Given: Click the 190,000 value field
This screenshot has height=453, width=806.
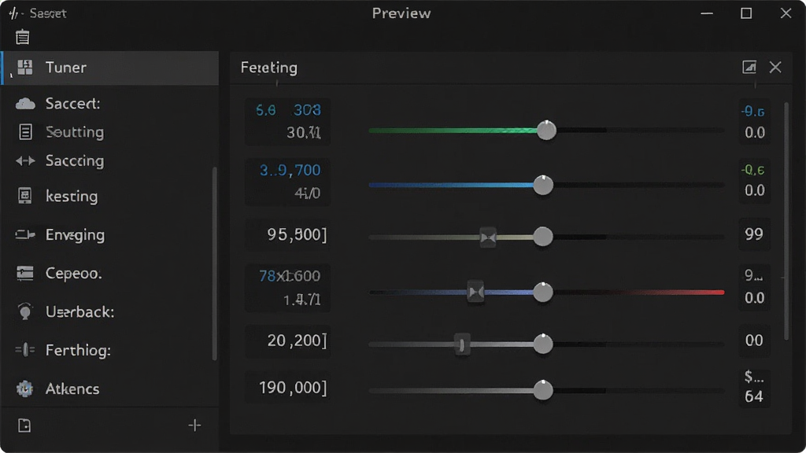Looking at the screenshot, I should 288,388.
